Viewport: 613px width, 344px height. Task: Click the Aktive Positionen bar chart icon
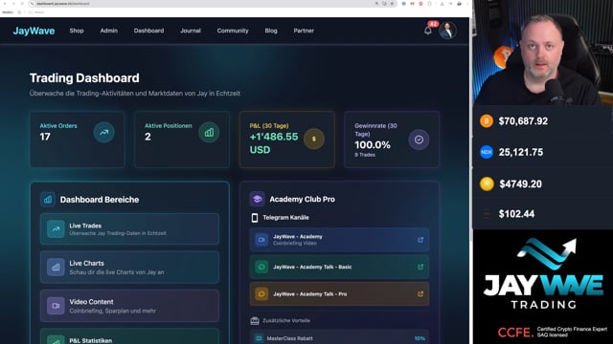pos(209,132)
